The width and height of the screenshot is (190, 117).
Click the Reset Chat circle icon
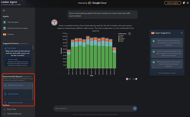pyautogui.click(x=5, y=109)
